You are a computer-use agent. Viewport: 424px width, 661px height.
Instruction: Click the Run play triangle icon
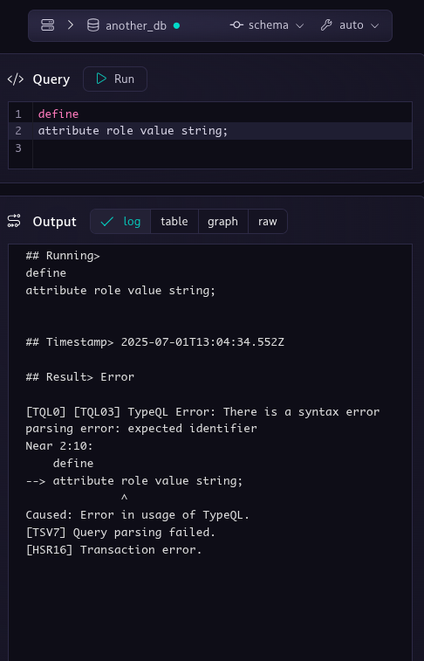coord(101,79)
